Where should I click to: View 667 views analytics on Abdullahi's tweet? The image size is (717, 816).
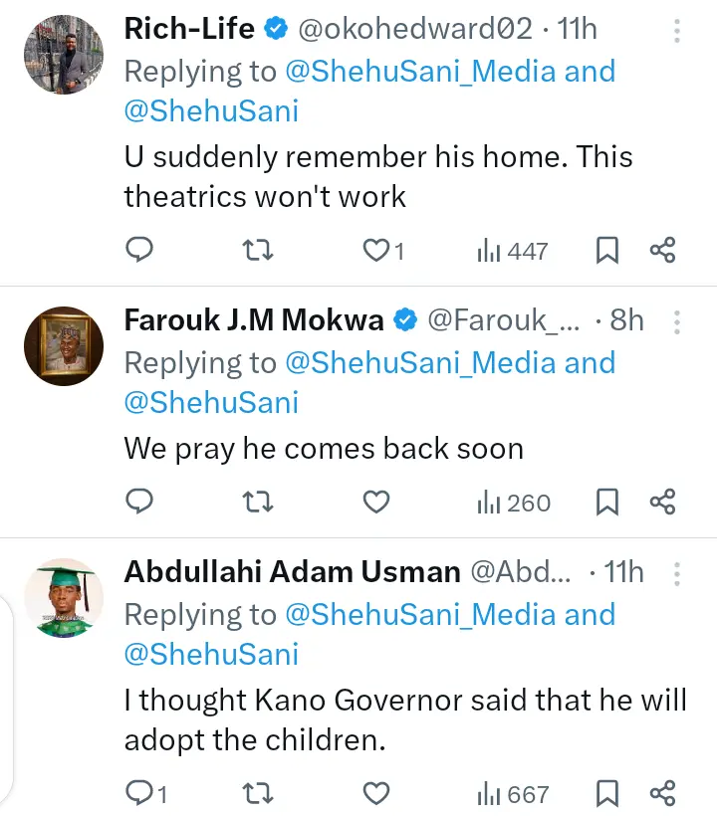pyautogui.click(x=513, y=793)
